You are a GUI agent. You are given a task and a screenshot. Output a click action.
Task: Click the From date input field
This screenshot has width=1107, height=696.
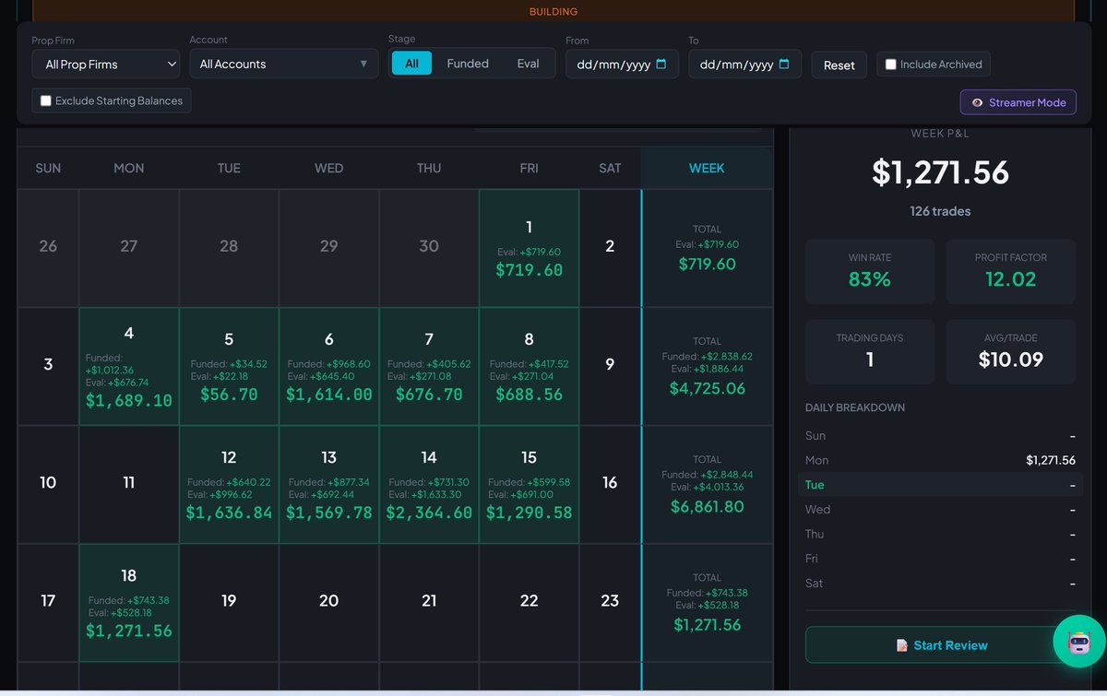tap(622, 65)
